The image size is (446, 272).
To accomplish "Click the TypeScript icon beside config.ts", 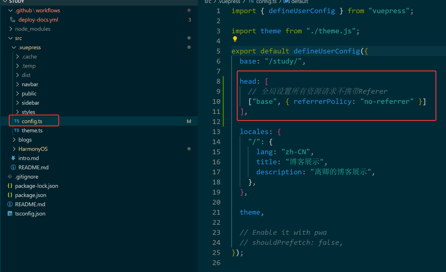I will click(x=17, y=121).
